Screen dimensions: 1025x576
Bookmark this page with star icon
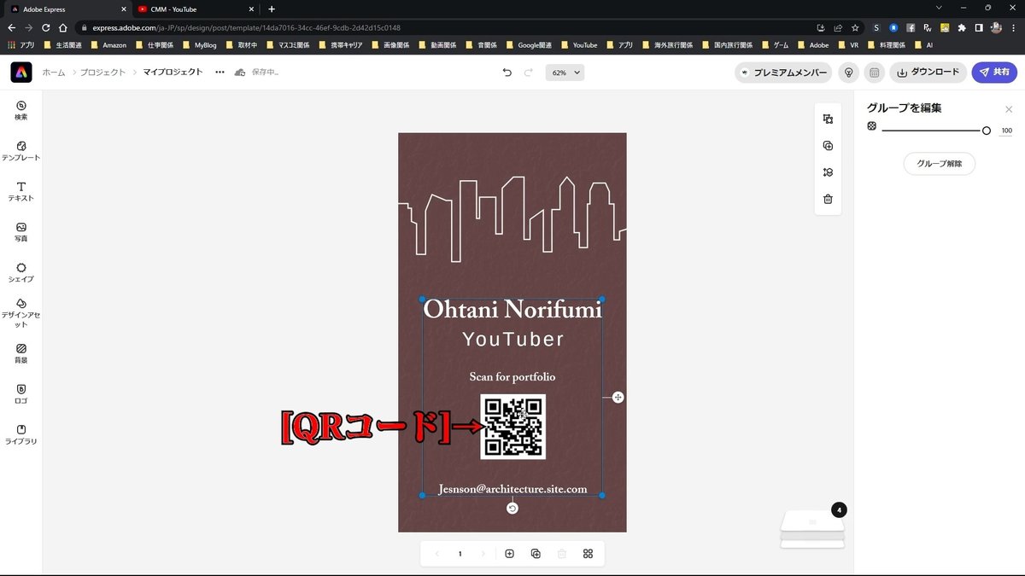pos(854,27)
